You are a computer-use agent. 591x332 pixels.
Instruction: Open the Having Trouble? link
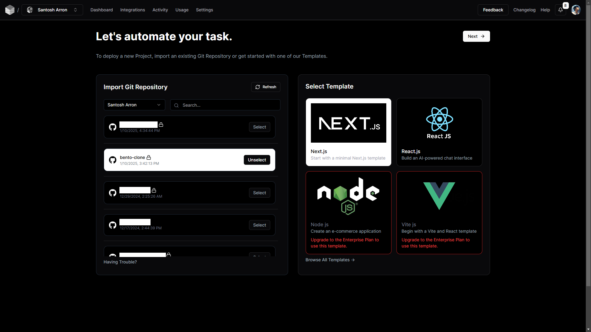(x=120, y=262)
